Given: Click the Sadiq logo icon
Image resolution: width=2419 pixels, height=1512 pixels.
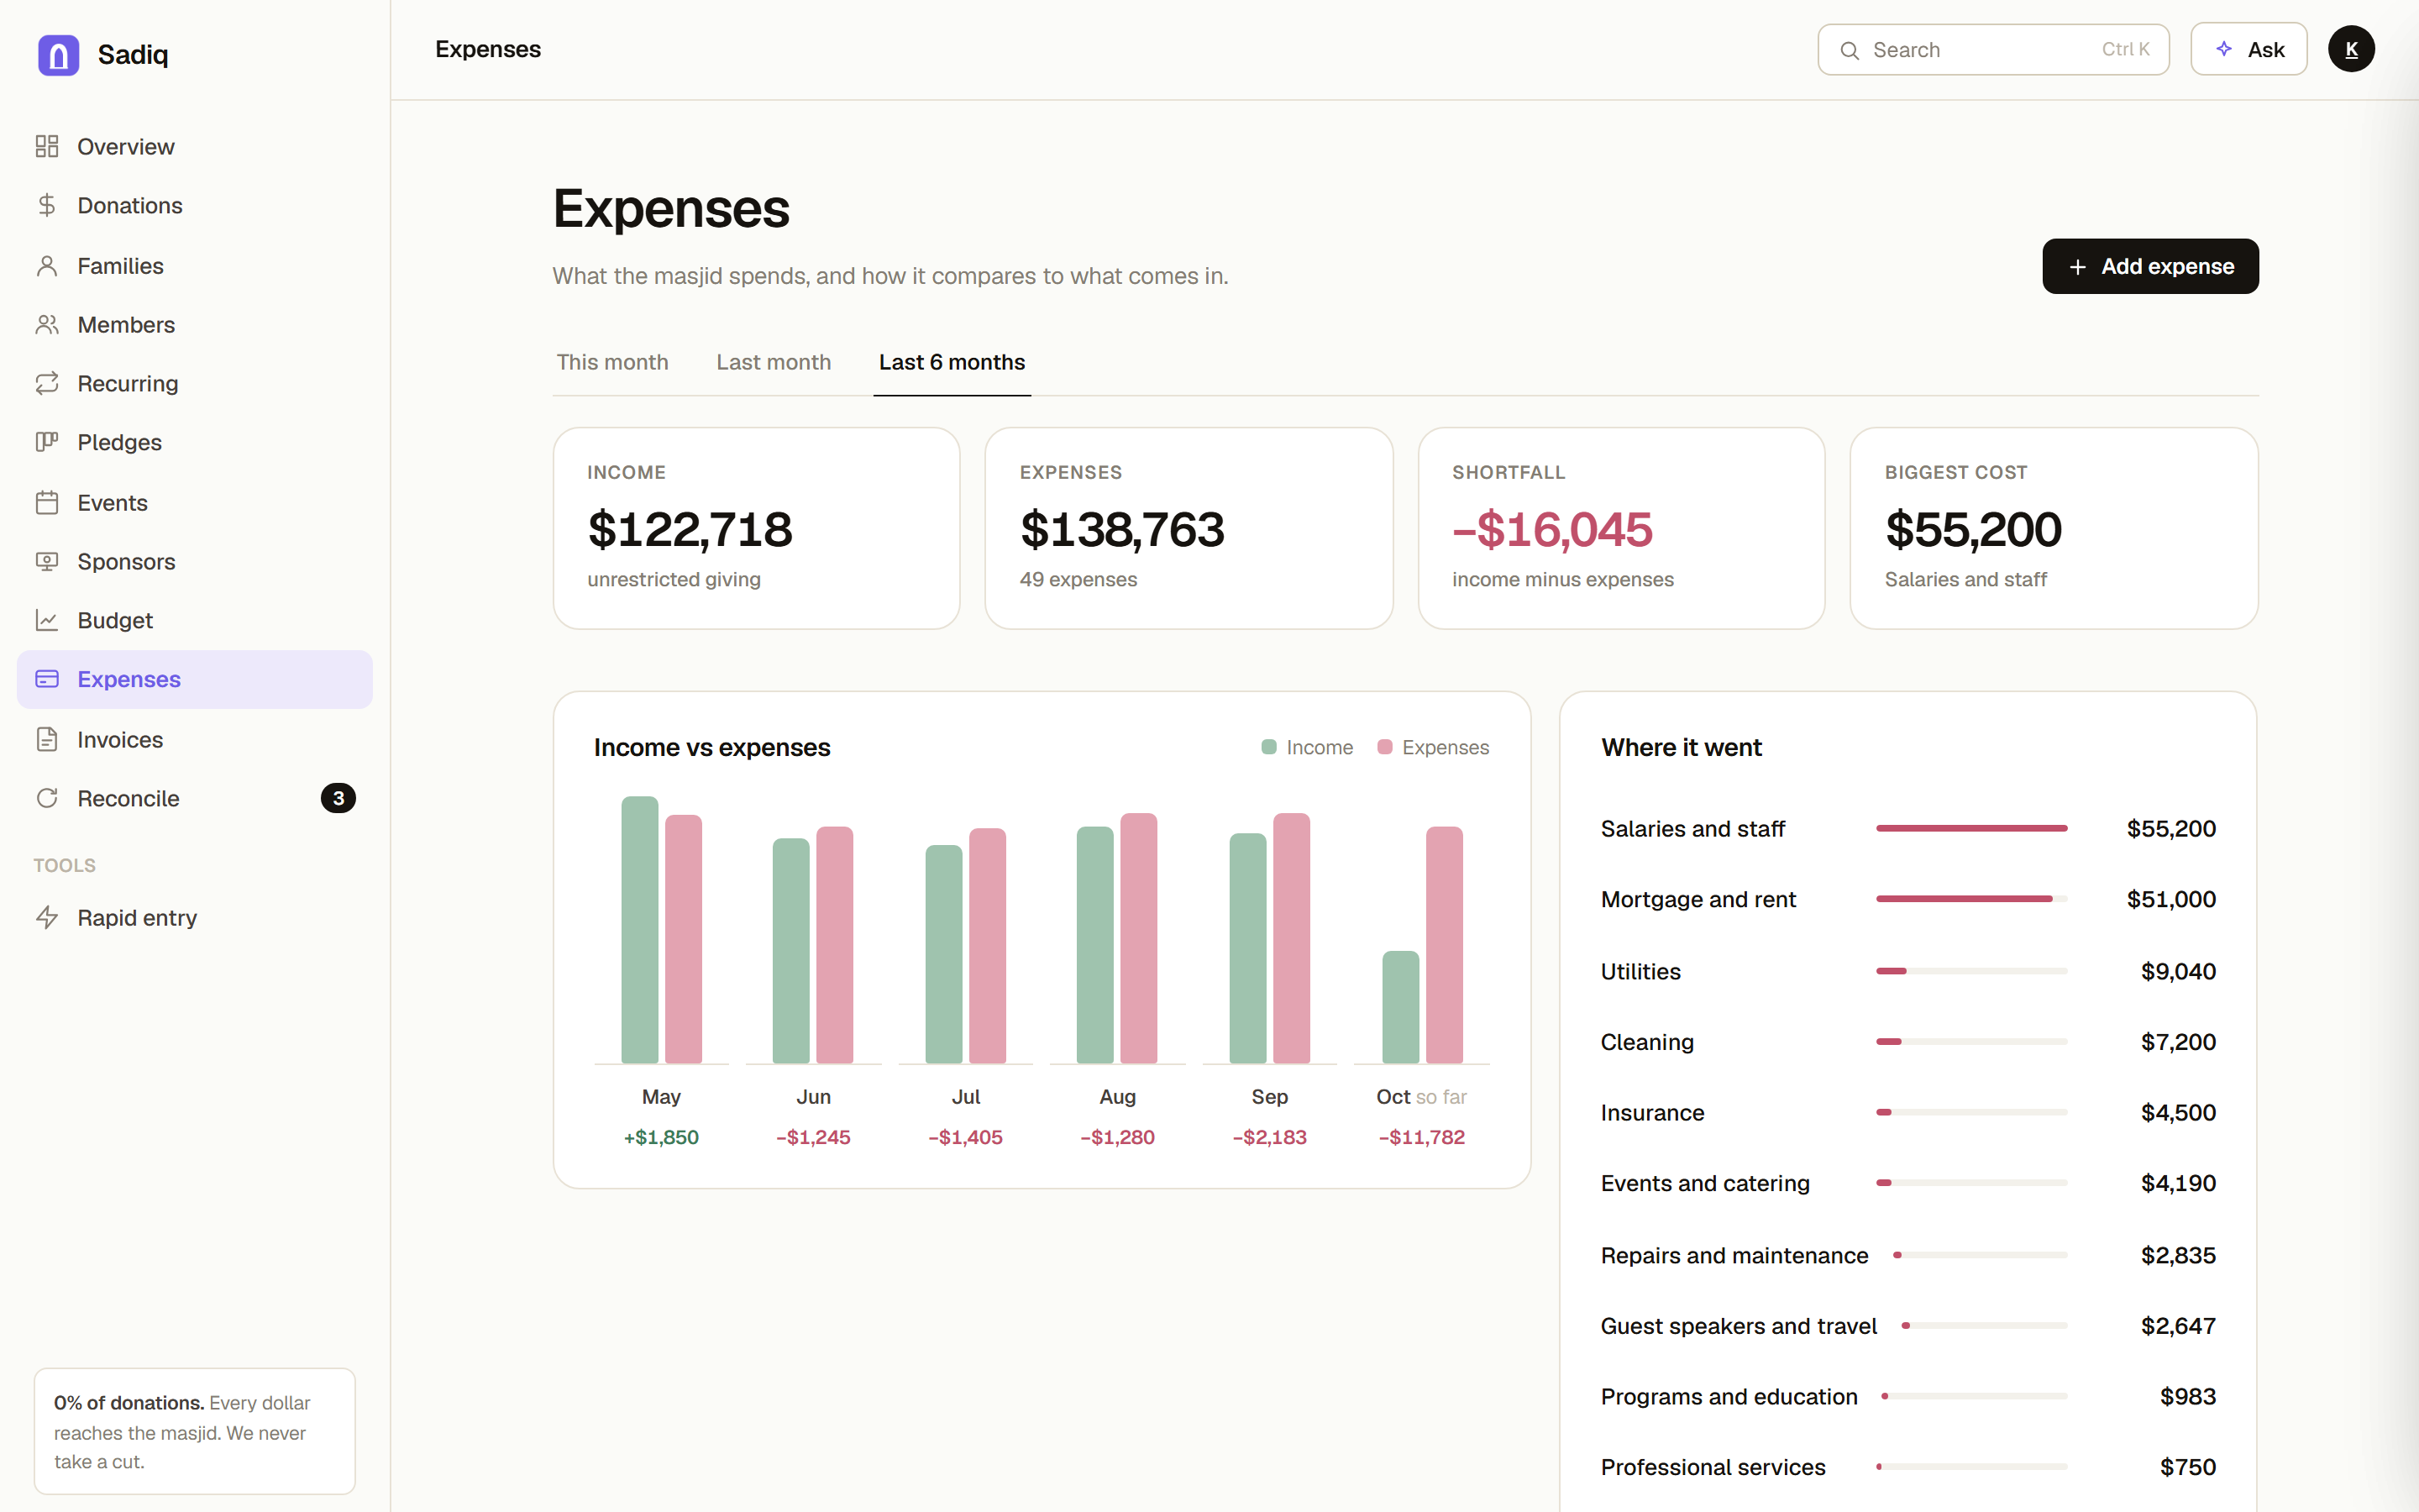Looking at the screenshot, I should (58, 54).
